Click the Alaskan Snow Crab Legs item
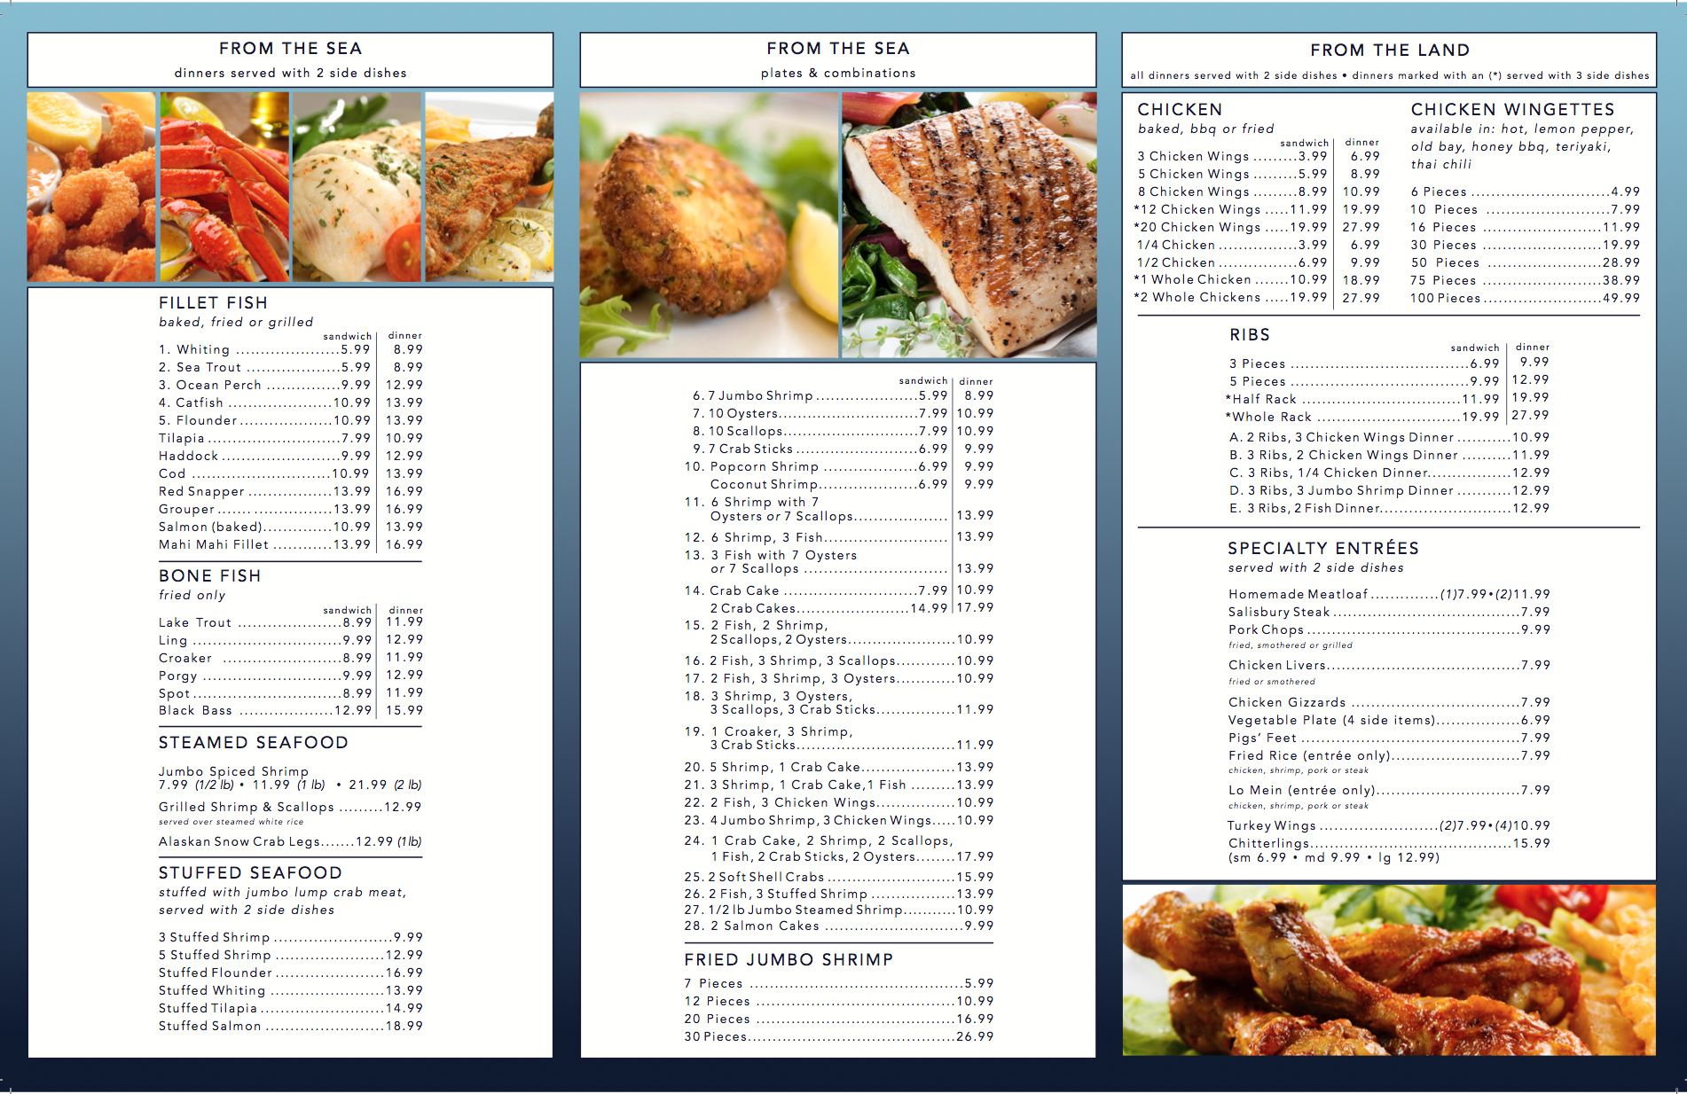1687x1094 pixels. pyautogui.click(x=289, y=842)
